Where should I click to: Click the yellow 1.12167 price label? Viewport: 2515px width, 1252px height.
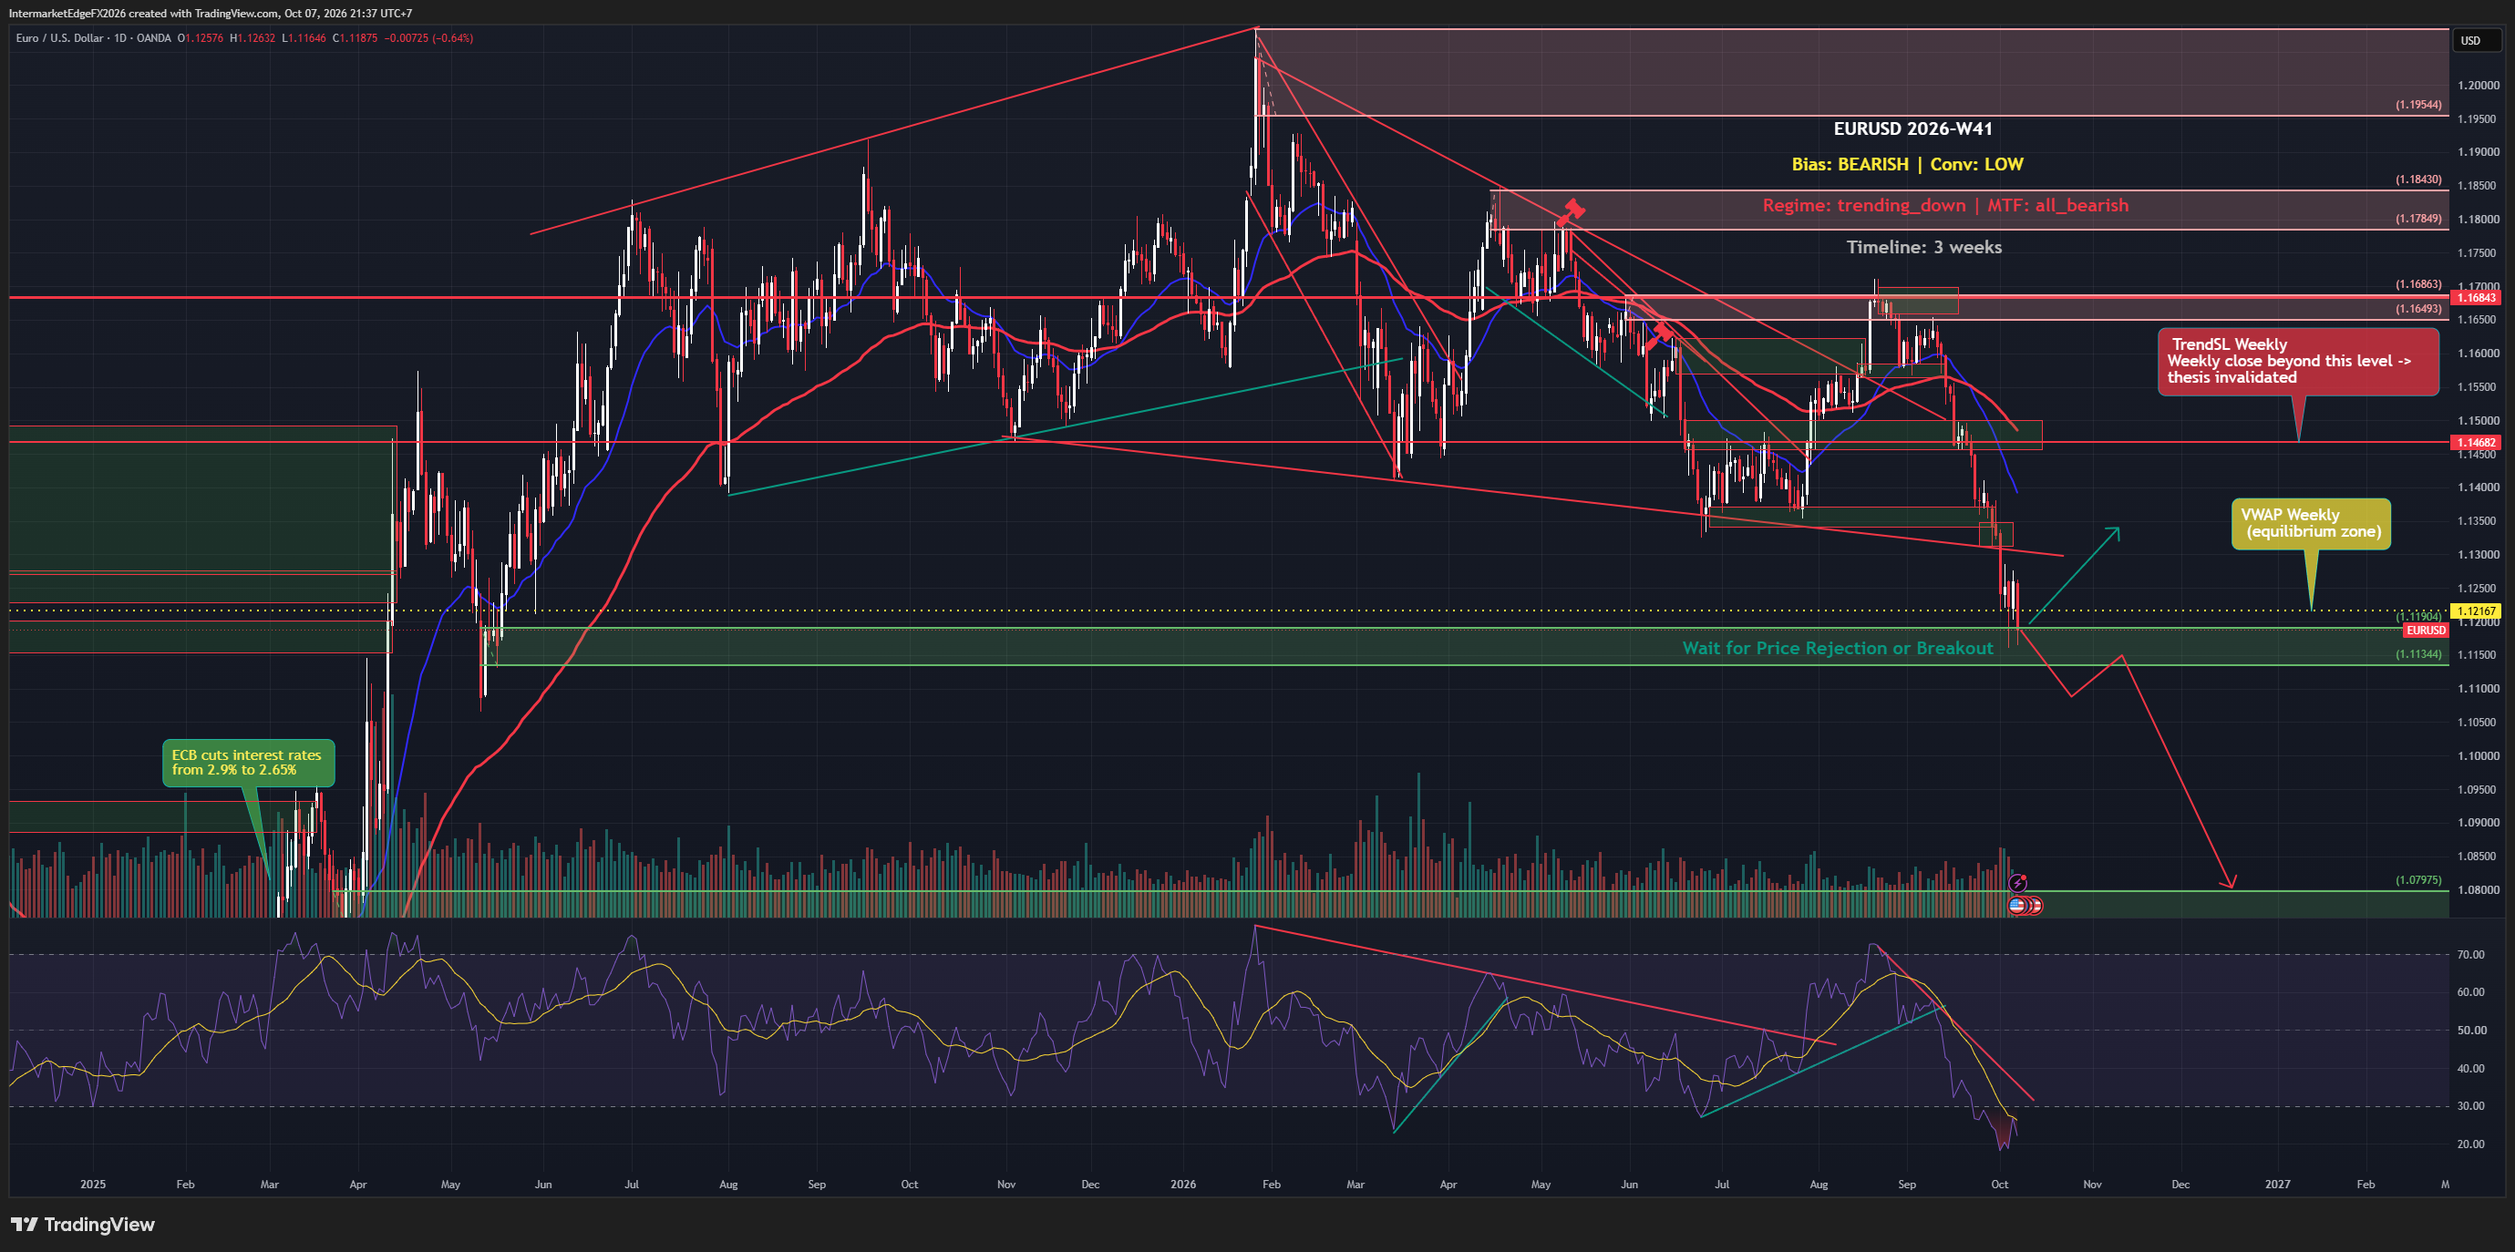(x=2478, y=611)
